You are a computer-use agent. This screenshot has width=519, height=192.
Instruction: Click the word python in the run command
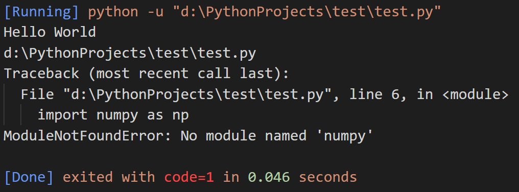click(113, 12)
